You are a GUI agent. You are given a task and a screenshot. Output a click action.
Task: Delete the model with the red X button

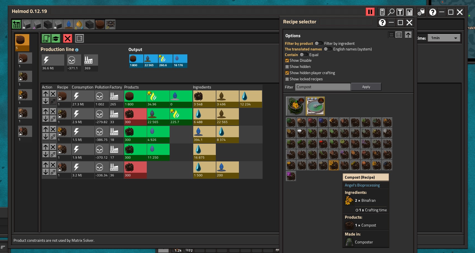(68, 38)
